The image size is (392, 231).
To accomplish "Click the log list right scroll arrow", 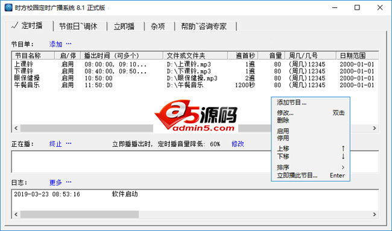I will [x=375, y=214].
